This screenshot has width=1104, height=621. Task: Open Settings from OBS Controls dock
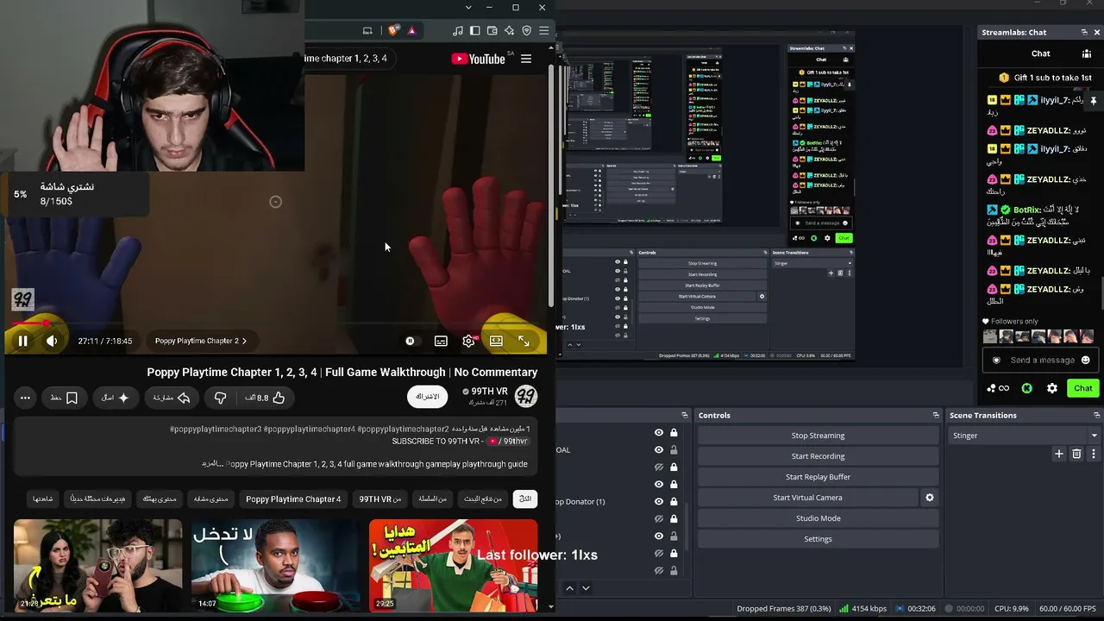click(818, 539)
